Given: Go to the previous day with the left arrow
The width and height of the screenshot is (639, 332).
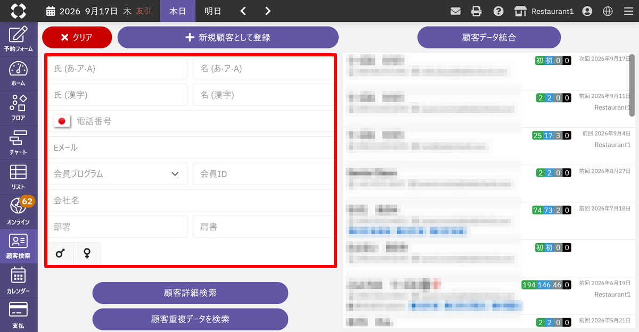Looking at the screenshot, I should tap(243, 11).
